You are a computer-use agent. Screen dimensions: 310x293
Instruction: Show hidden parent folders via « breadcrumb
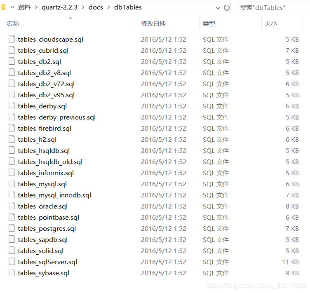pos(12,7)
